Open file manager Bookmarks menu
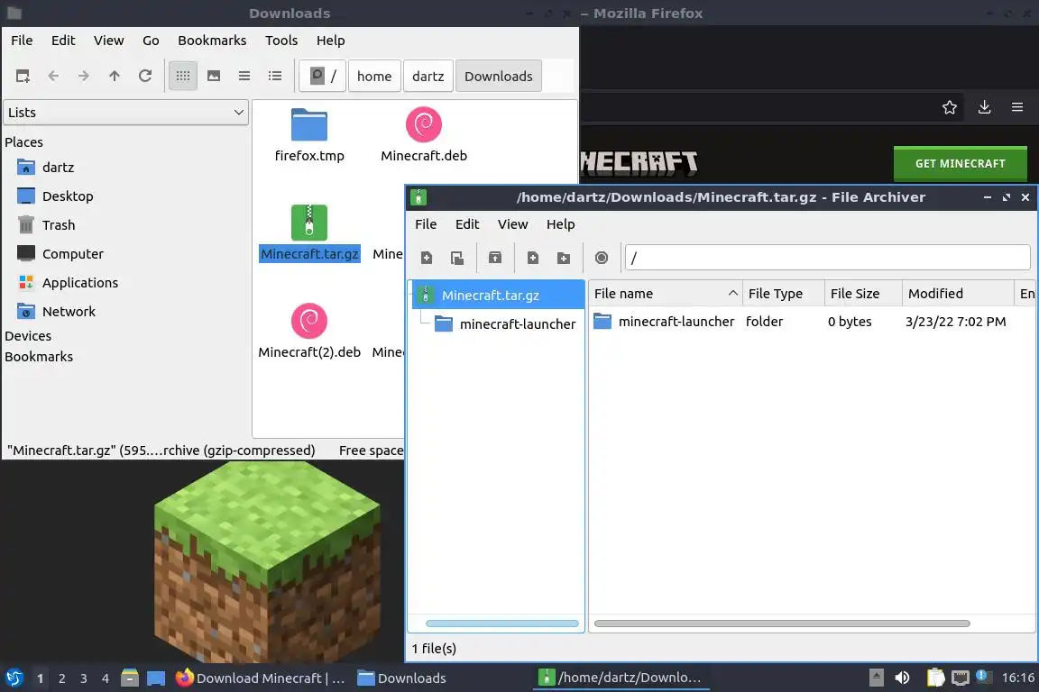The image size is (1039, 692). point(212,41)
